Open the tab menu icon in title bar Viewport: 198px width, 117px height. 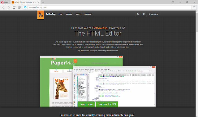[x=173, y=2]
